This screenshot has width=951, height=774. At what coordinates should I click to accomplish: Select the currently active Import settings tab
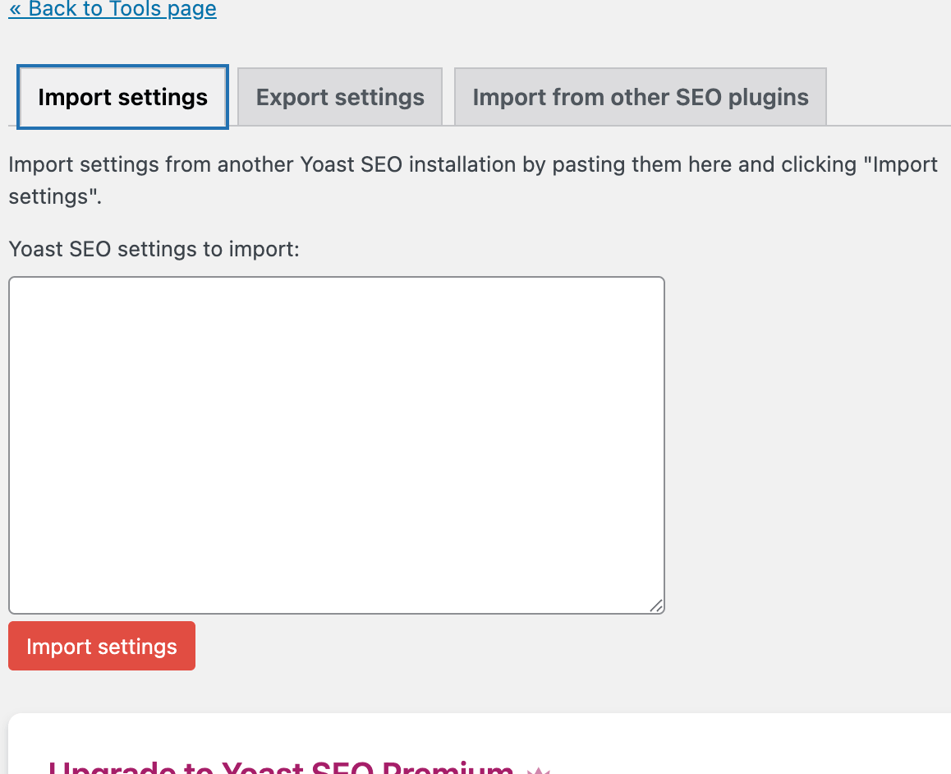pyautogui.click(x=122, y=96)
